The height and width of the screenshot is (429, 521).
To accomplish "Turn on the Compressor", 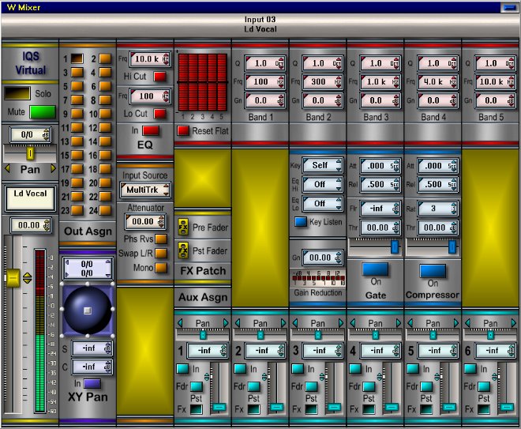I will [x=433, y=271].
